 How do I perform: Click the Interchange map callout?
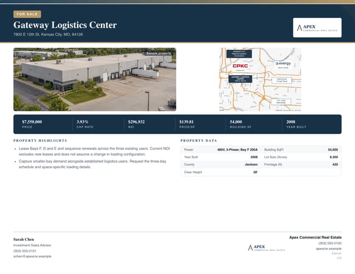click(x=281, y=101)
